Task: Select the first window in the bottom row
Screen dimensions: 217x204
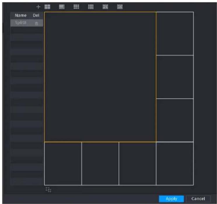Action: [63, 164]
